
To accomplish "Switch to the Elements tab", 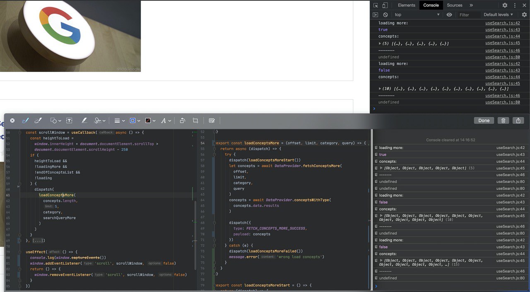I will 406,5.
